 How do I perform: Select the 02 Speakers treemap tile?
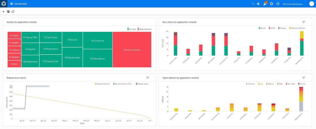(x=14, y=57)
